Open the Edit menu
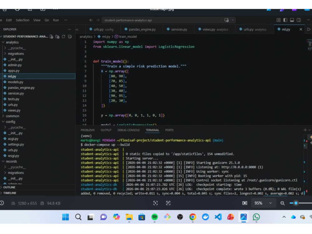 pyautogui.click(x=9, y=20)
